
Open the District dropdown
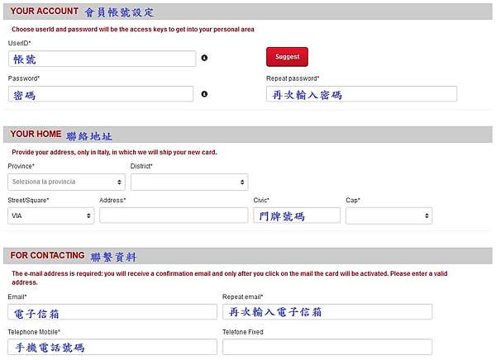(x=189, y=182)
